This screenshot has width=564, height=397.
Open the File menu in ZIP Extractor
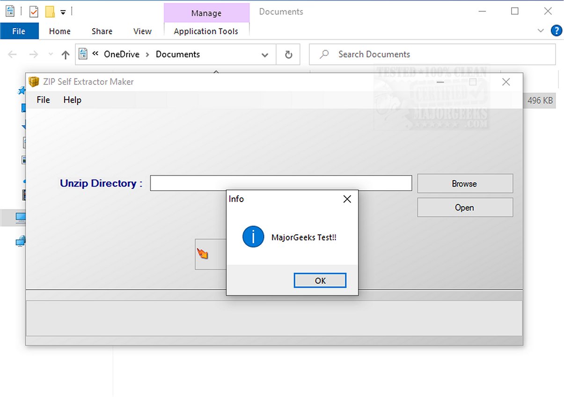point(43,100)
